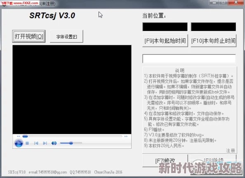245x178 pixels.
Task: Set end time with [F10]本句终止时间
Action: (213, 41)
